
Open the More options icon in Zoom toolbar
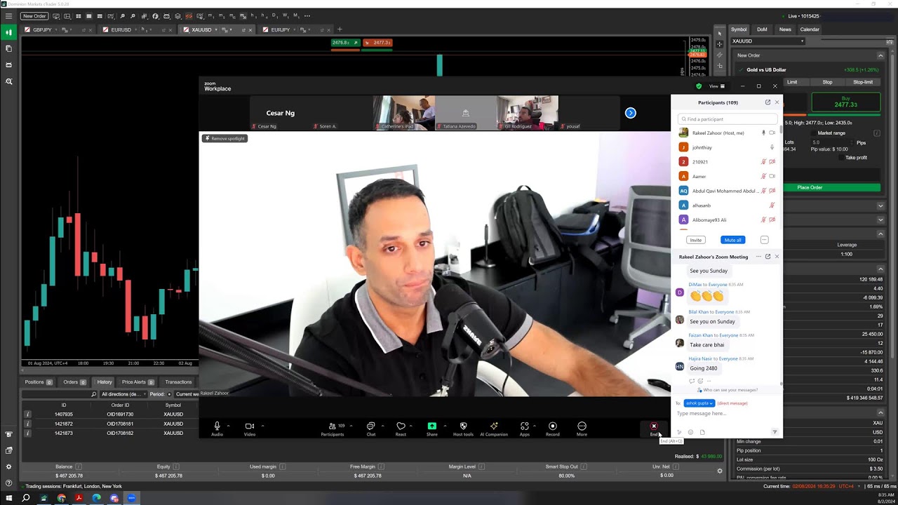coord(582,426)
